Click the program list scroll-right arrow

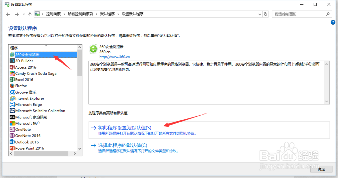[x=75, y=153]
